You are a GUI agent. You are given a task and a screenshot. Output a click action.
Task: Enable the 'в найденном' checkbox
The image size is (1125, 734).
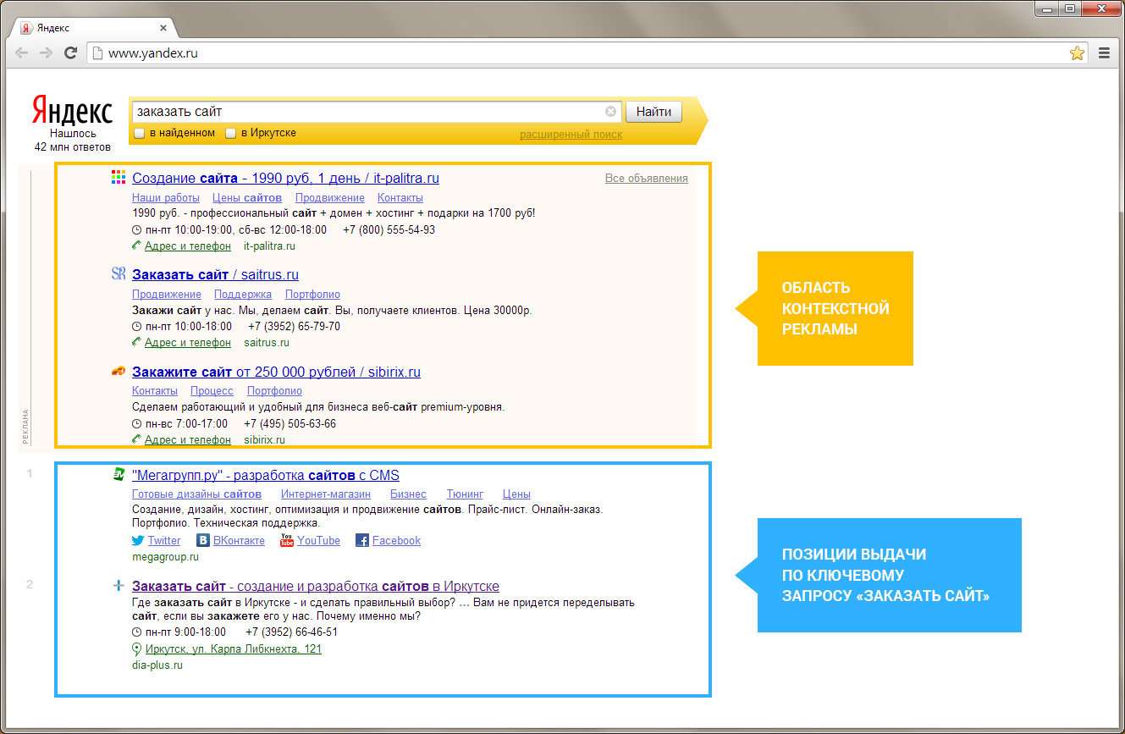click(140, 133)
